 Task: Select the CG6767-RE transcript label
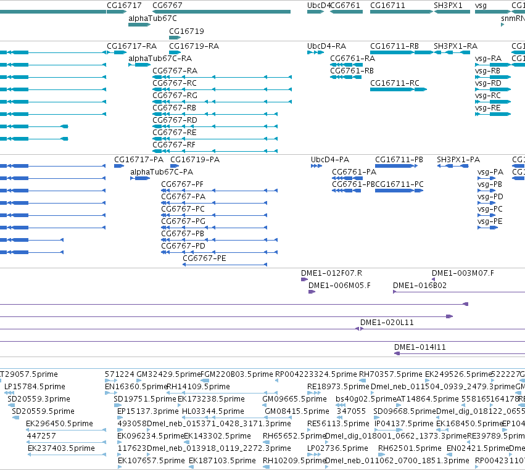coord(175,133)
